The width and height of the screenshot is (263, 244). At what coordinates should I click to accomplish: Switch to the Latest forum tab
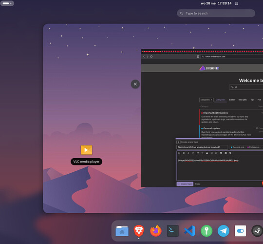point(232,100)
